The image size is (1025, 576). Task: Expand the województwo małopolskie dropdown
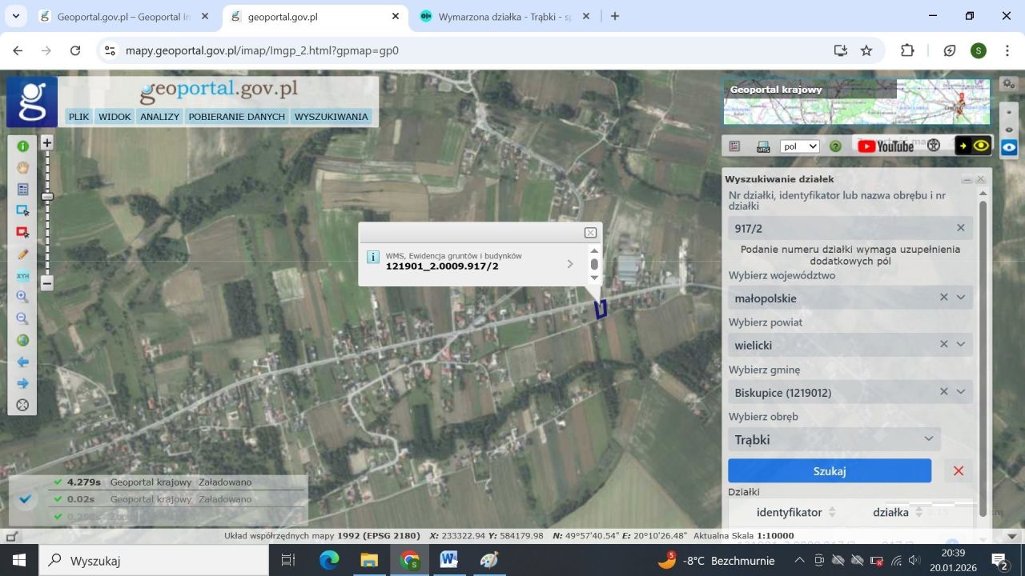click(x=961, y=298)
